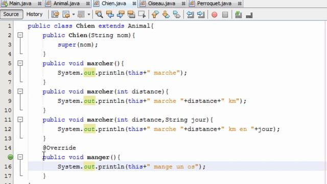
Task: Click 'jour' parameter on line 11
Action: tap(199, 120)
